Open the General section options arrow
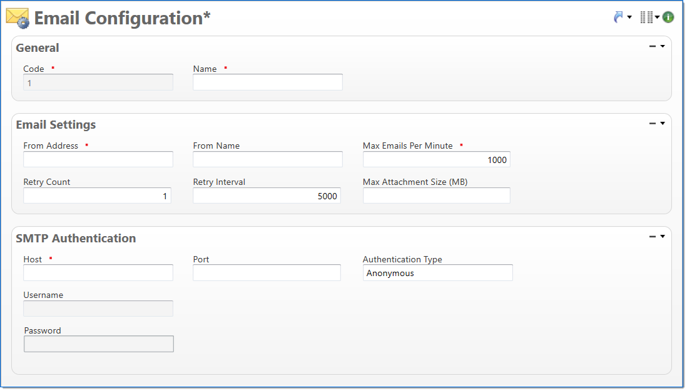The height and width of the screenshot is (391, 687). point(663,46)
